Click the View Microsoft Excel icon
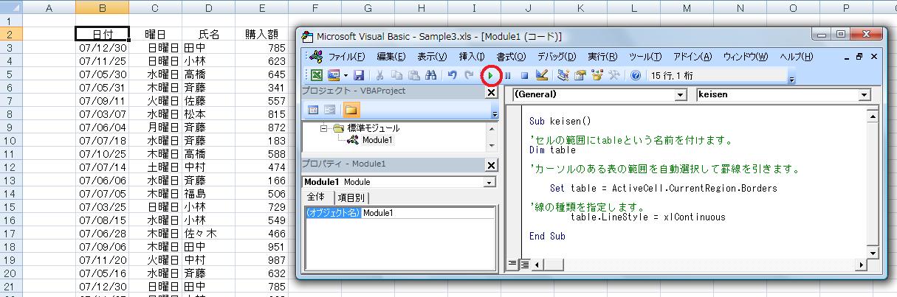Image resolution: width=897 pixels, height=297 pixels. pyautogui.click(x=315, y=75)
